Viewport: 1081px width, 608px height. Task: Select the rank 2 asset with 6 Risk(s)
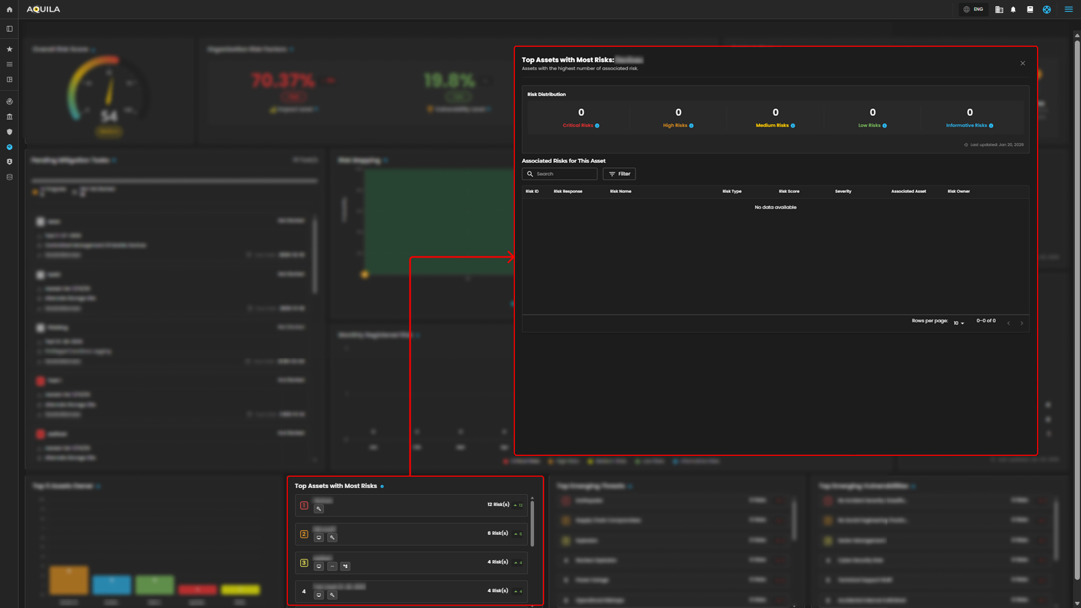[x=411, y=534]
